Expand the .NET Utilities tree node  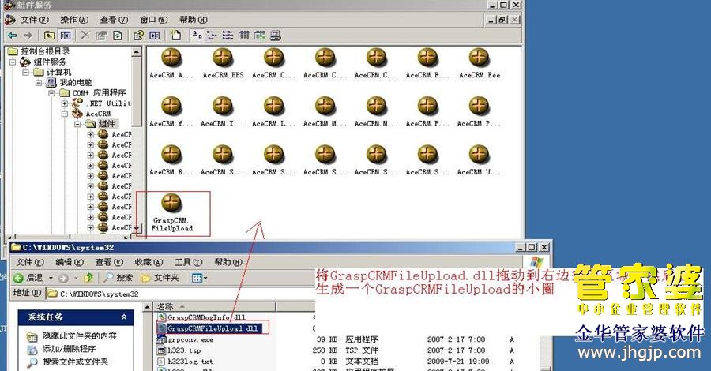point(66,103)
